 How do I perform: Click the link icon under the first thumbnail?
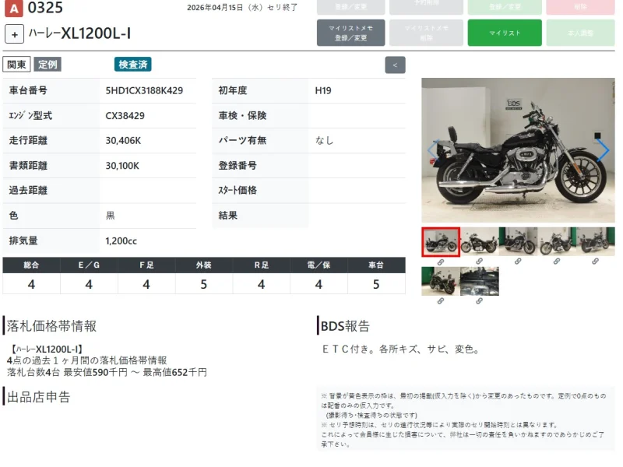[x=441, y=262]
